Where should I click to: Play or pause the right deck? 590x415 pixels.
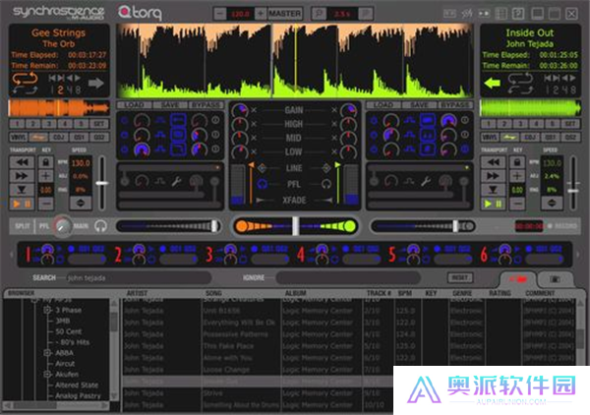tap(493, 204)
